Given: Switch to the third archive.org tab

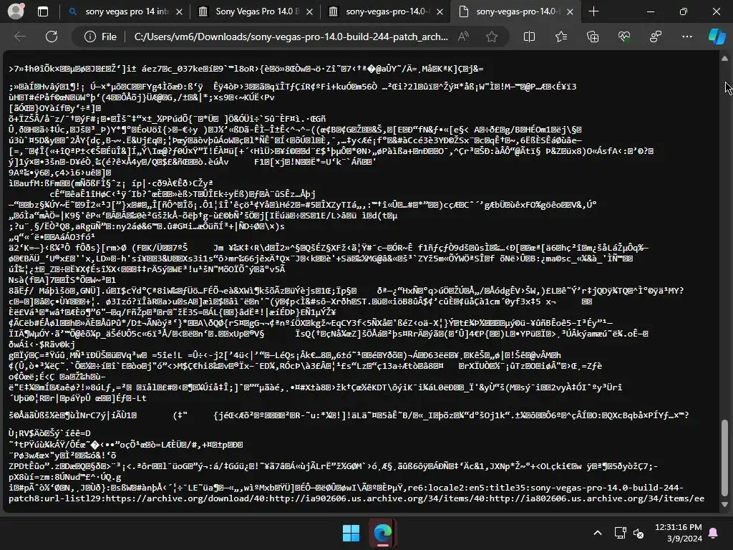Looking at the screenshot, I should pos(386,11).
